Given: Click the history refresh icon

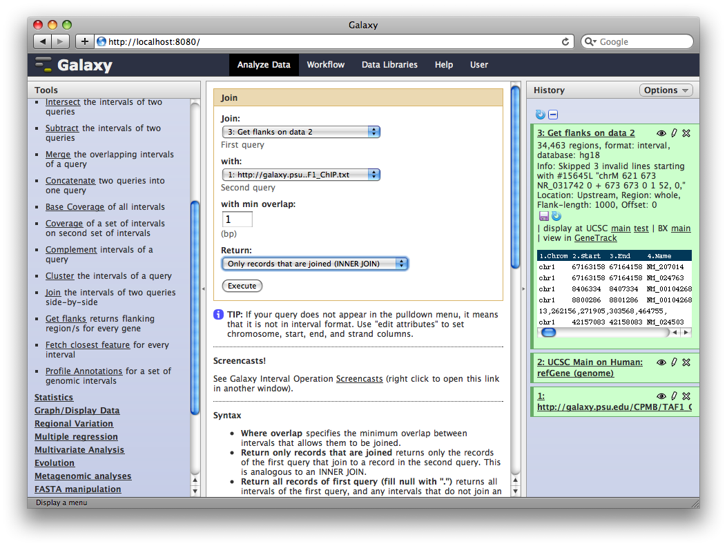Looking at the screenshot, I should [541, 115].
